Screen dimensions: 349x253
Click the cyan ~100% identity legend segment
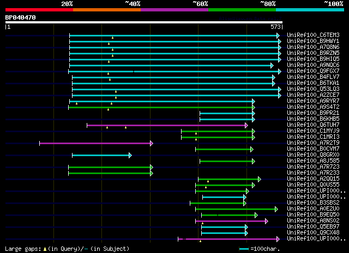pyautogui.click(x=310, y=10)
